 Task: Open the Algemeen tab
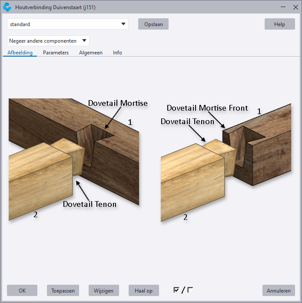click(x=90, y=53)
